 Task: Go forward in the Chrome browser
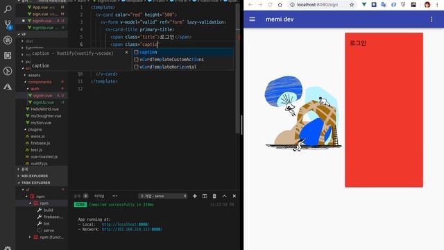260,5
